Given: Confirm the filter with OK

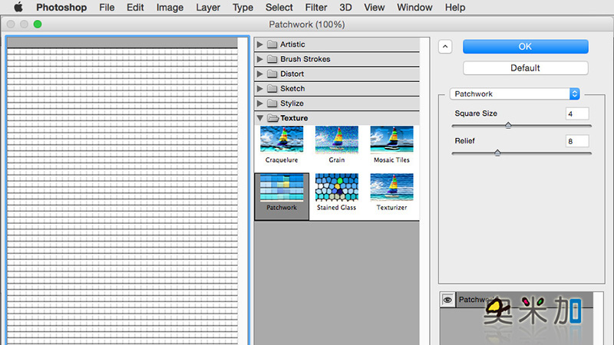Looking at the screenshot, I should point(525,47).
